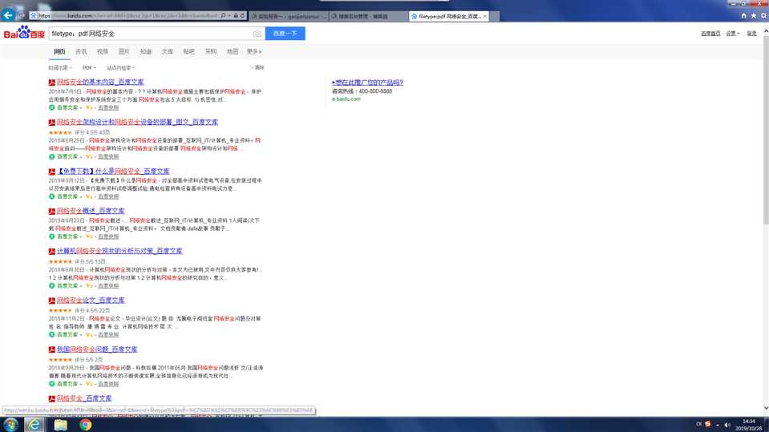The width and height of the screenshot is (769, 432).
Task: Click the volume speaker tray icon
Action: (727, 425)
